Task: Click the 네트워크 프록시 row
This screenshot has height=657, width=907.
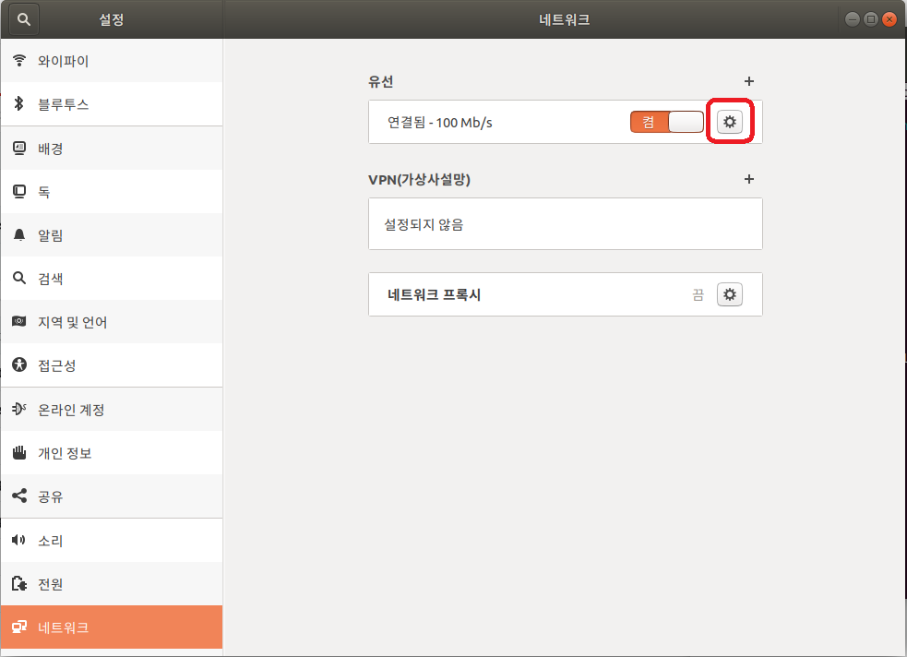Action: 565,294
